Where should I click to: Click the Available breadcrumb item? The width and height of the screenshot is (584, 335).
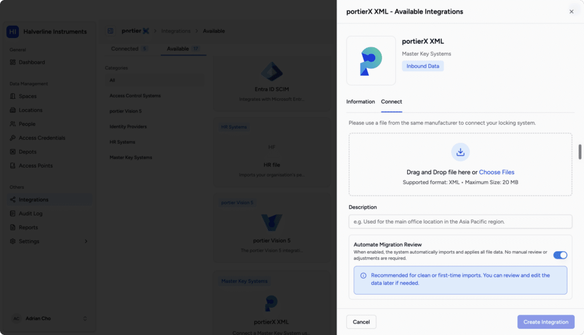(x=214, y=31)
